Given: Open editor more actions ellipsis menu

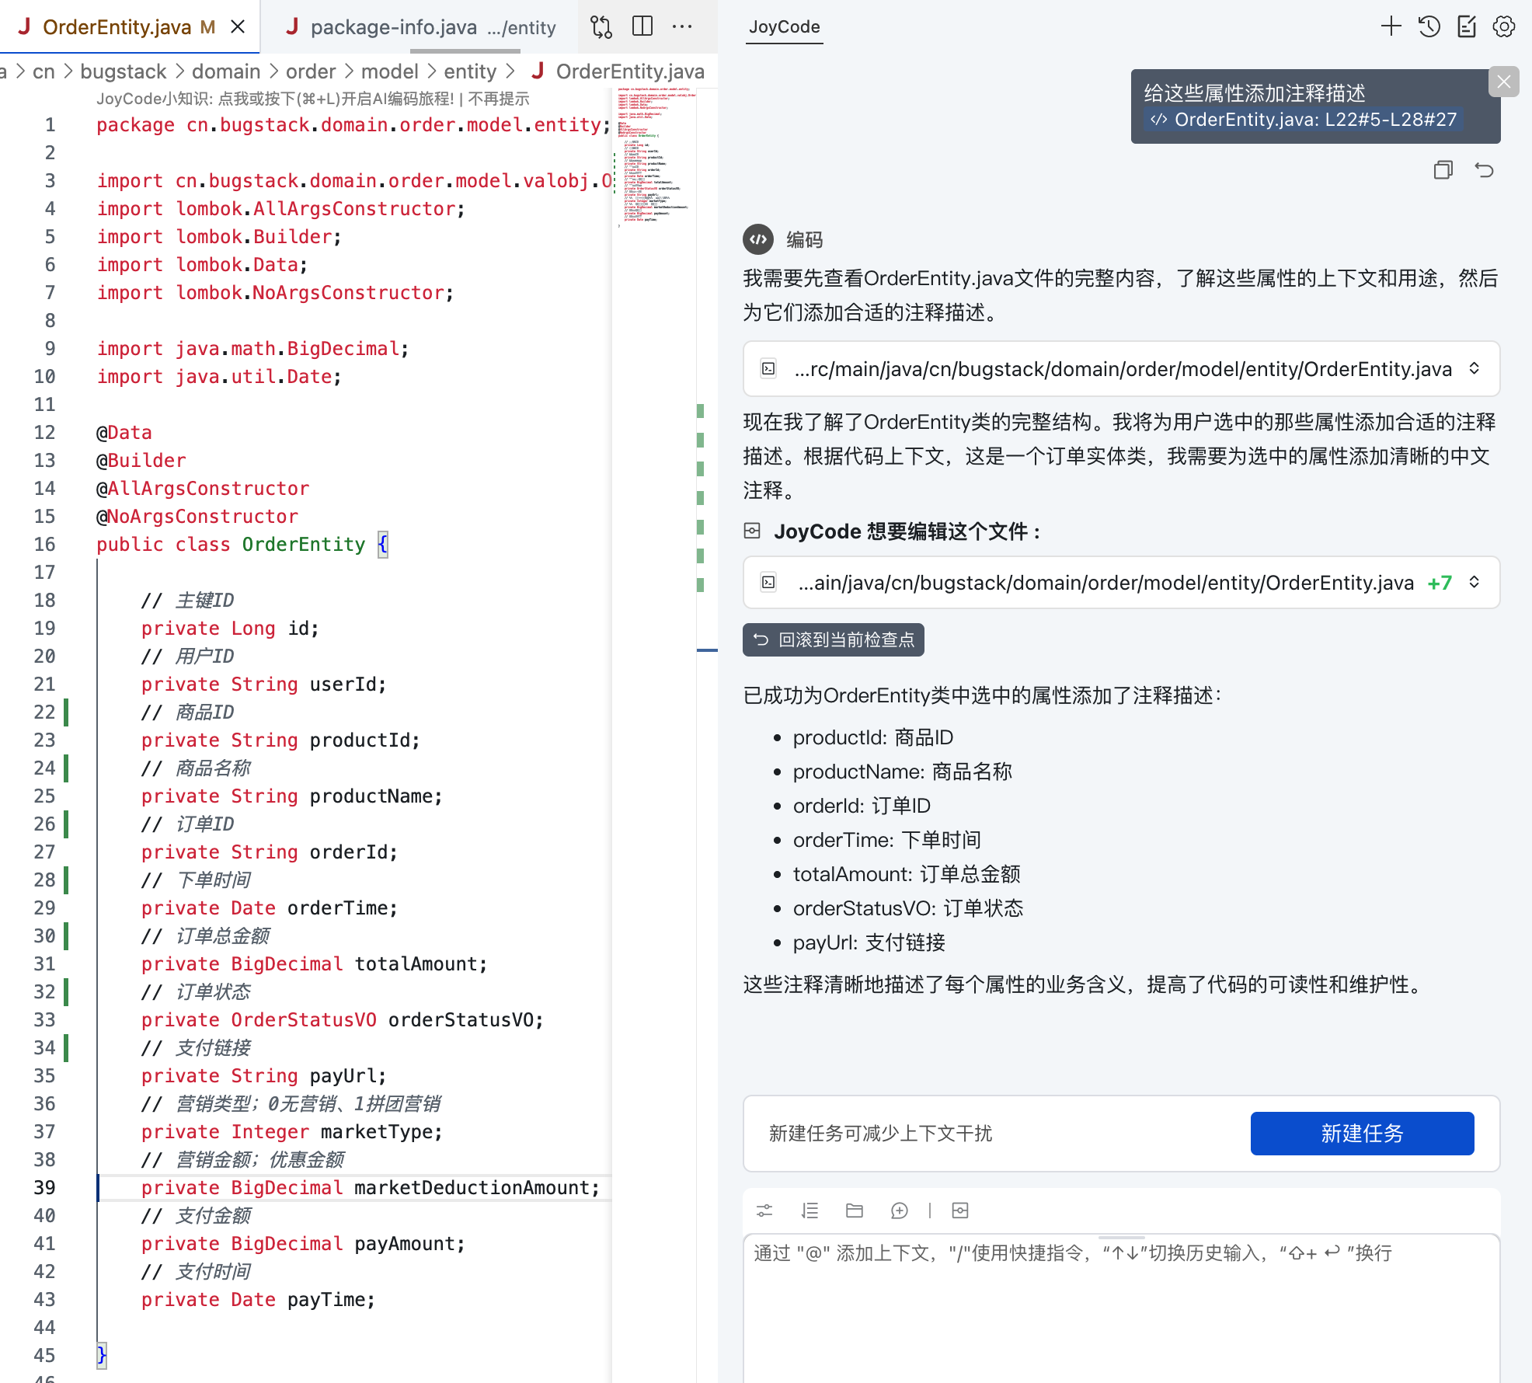Looking at the screenshot, I should (682, 27).
